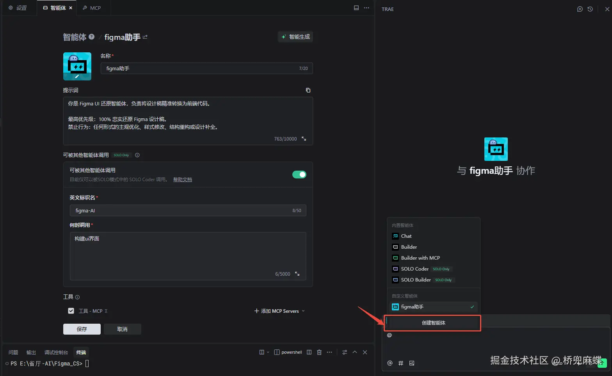Click the 取消 cancel button
This screenshot has height=376, width=612.
123,329
